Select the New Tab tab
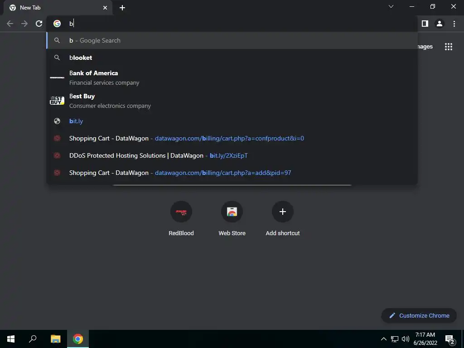This screenshot has width=464, height=348. 58,8
